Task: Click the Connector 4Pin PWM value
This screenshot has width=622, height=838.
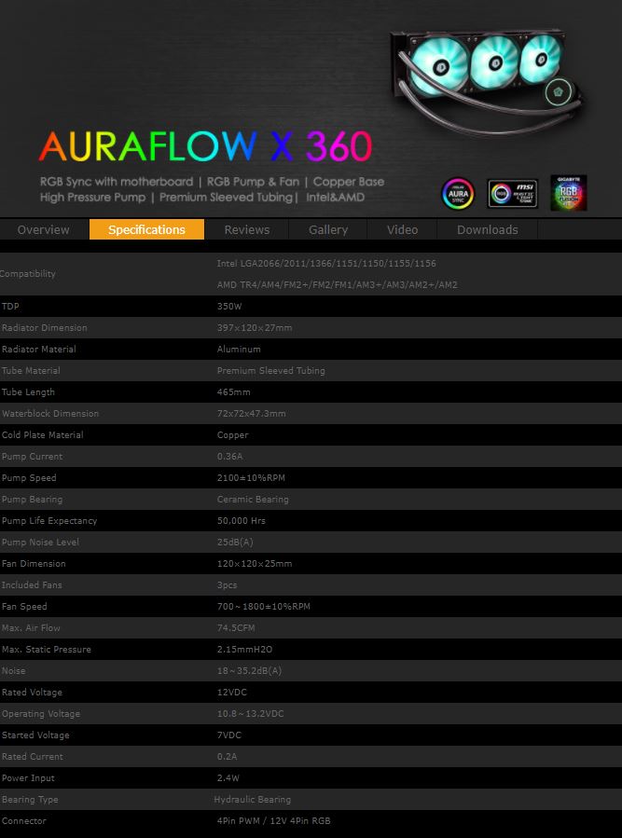Action: pos(273,821)
